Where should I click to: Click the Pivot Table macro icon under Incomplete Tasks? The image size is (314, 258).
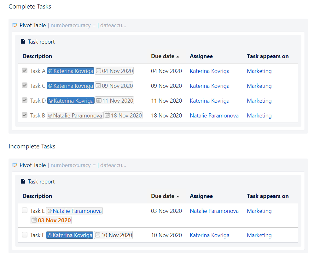[x=15, y=165]
